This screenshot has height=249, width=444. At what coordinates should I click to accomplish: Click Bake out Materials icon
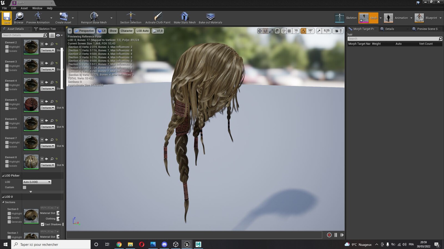tap(210, 17)
